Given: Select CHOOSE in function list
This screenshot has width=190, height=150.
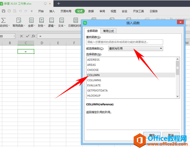Looking at the screenshot, I should point(131,70).
